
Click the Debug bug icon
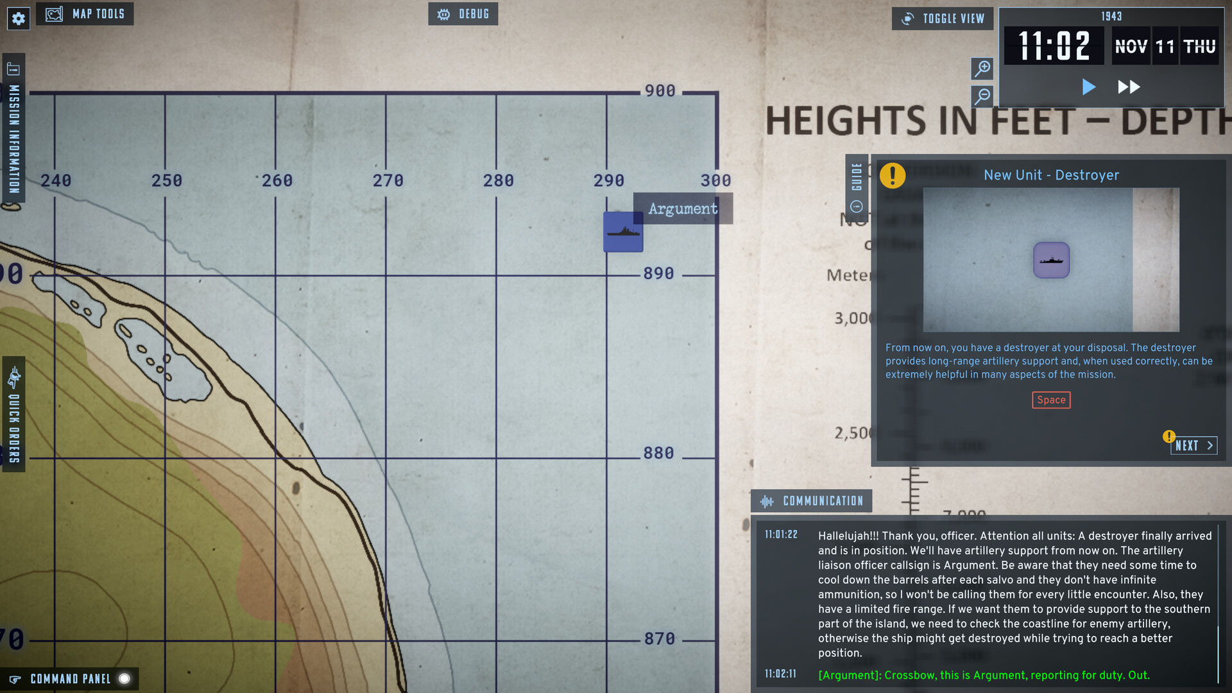(x=443, y=13)
